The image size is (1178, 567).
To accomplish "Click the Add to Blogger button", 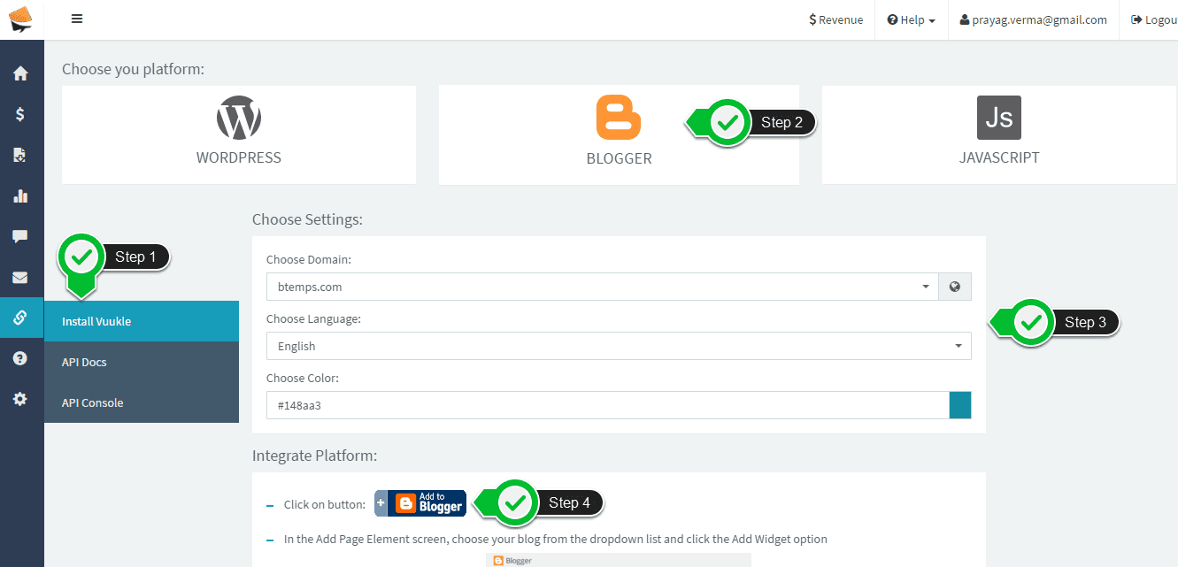I will (420, 503).
